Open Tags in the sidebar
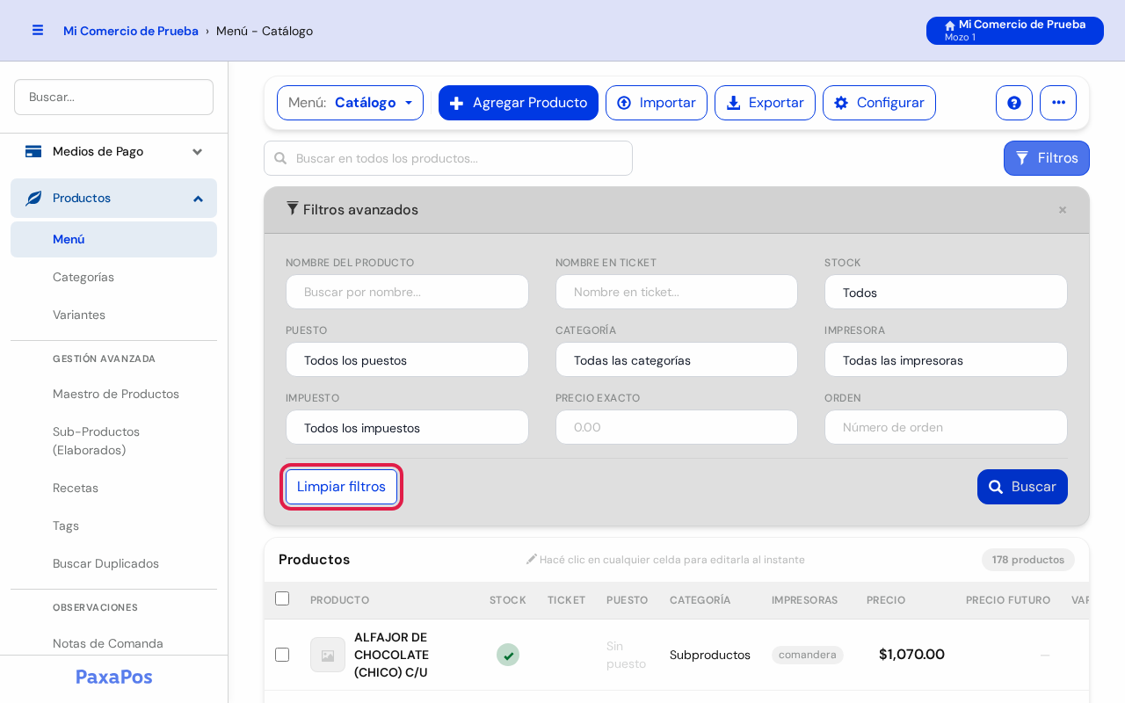 tap(113, 525)
